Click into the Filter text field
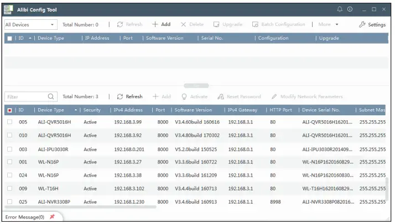Screen dimensions: 395x224 pos(25,97)
